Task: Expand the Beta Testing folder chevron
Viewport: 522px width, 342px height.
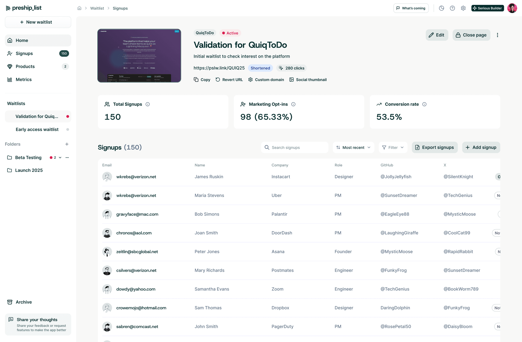Action: (x=60, y=158)
